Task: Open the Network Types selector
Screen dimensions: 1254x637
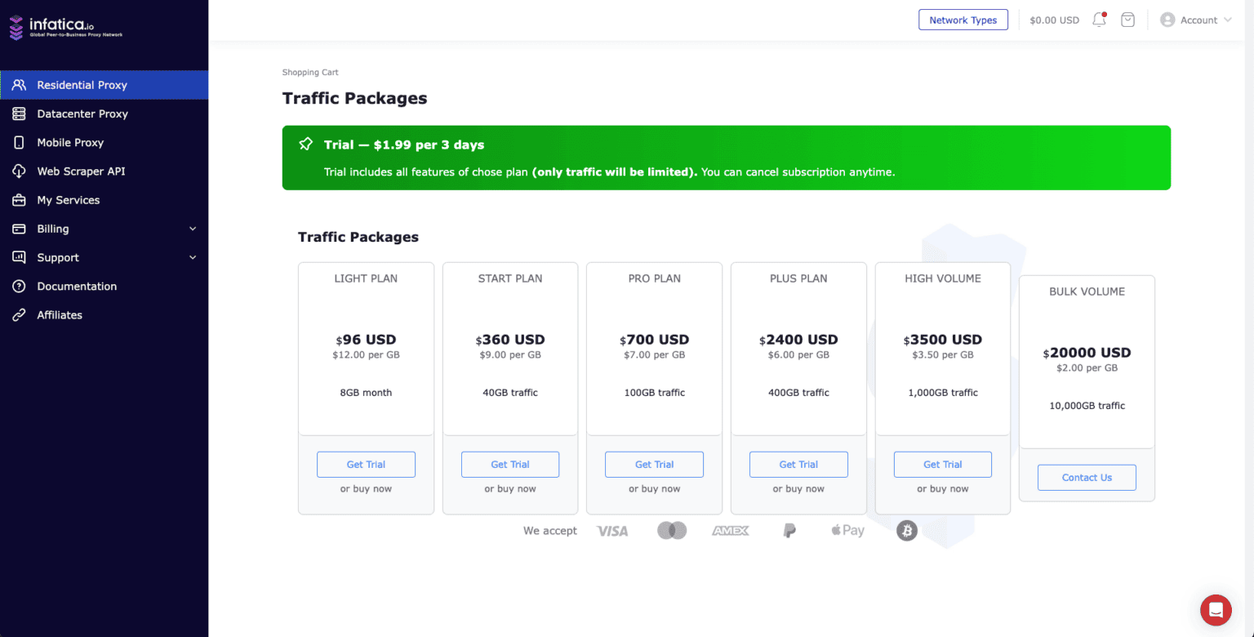Action: coord(963,19)
